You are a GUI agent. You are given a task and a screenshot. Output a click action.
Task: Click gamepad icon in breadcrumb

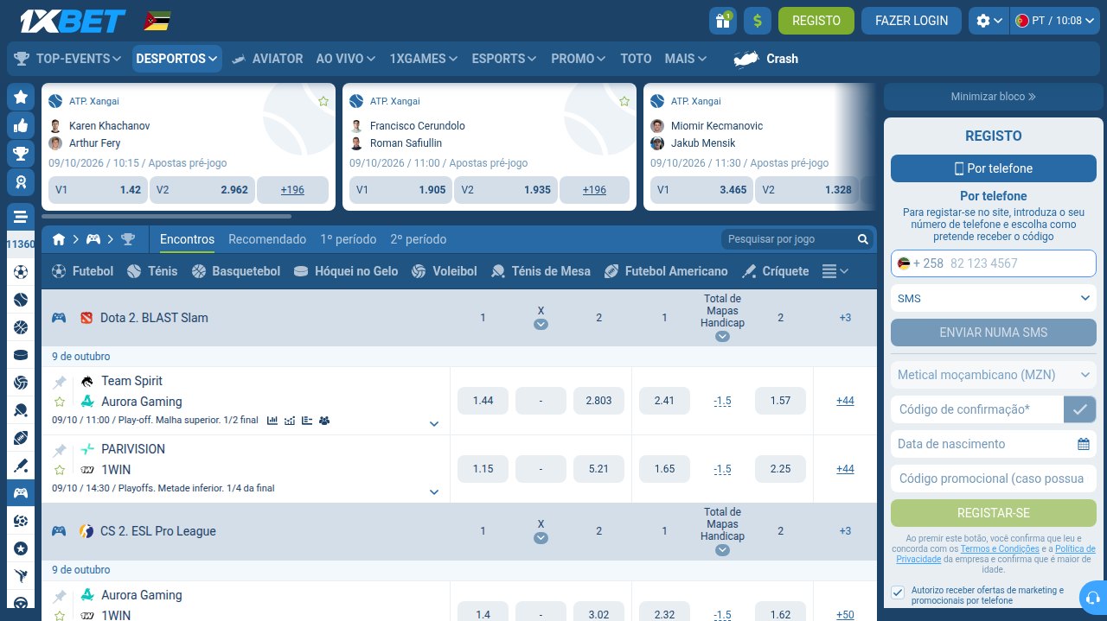(93, 239)
